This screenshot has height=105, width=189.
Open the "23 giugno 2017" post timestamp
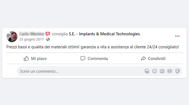coord(31,39)
